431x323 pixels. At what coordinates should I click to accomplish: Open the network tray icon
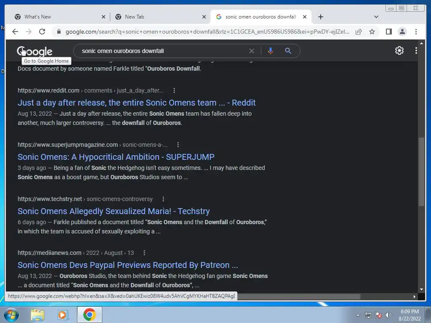tap(368, 315)
